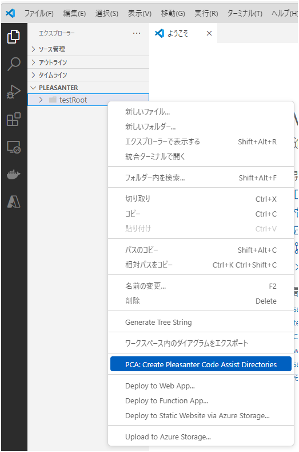Choose Generate Tree String menu entry
The width and height of the screenshot is (299, 452).
[201, 322]
